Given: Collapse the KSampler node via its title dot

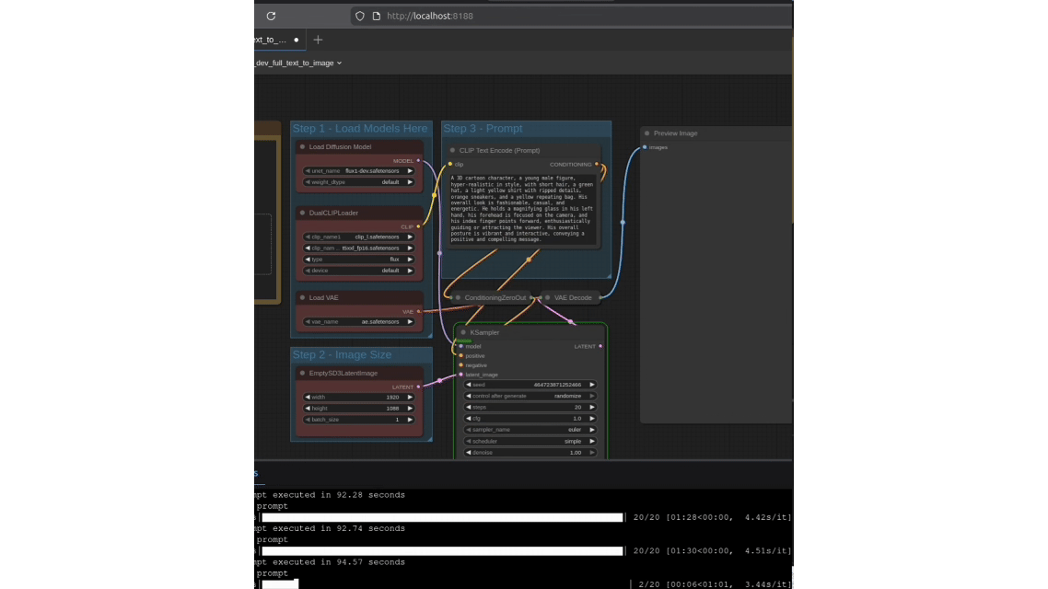Looking at the screenshot, I should [463, 332].
